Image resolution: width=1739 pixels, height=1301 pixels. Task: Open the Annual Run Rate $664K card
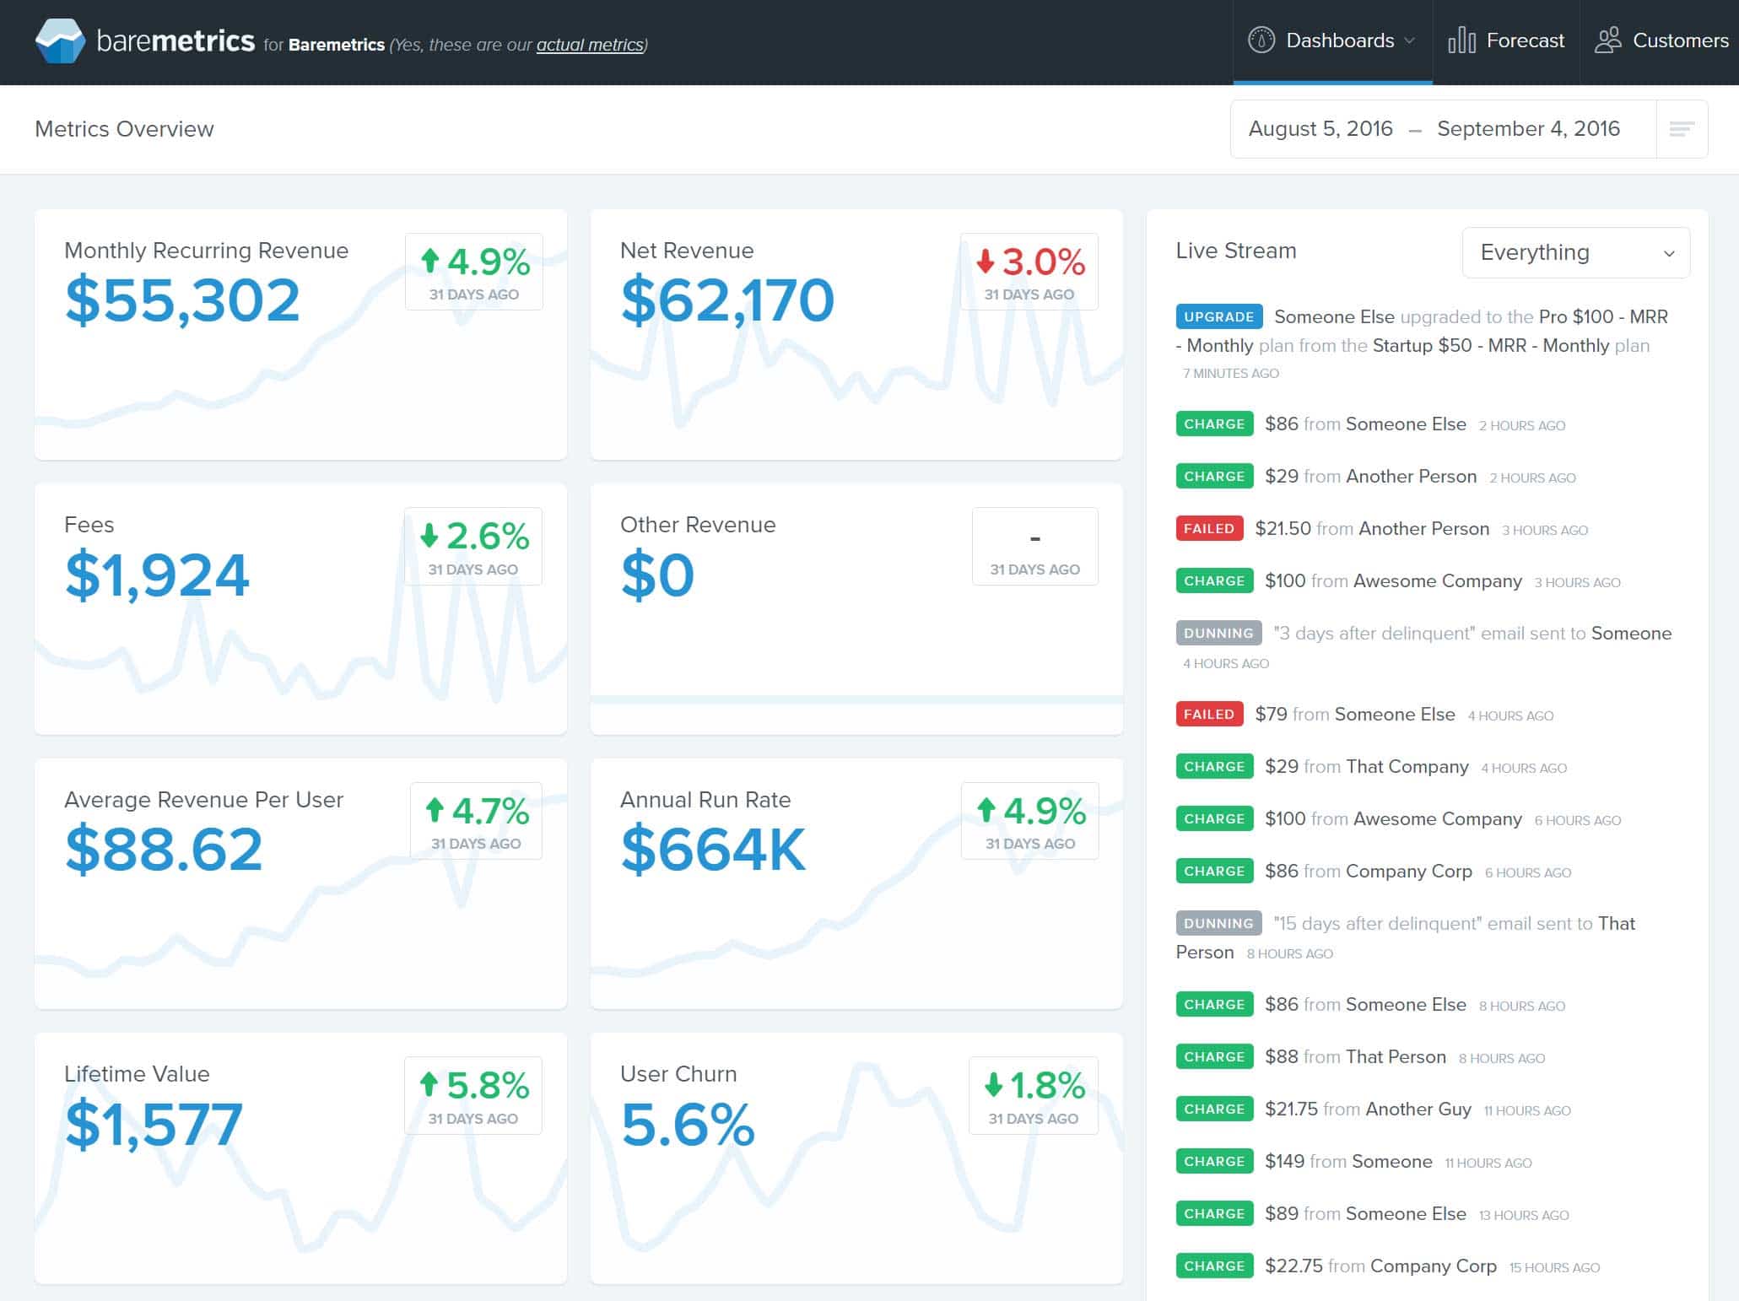(856, 883)
